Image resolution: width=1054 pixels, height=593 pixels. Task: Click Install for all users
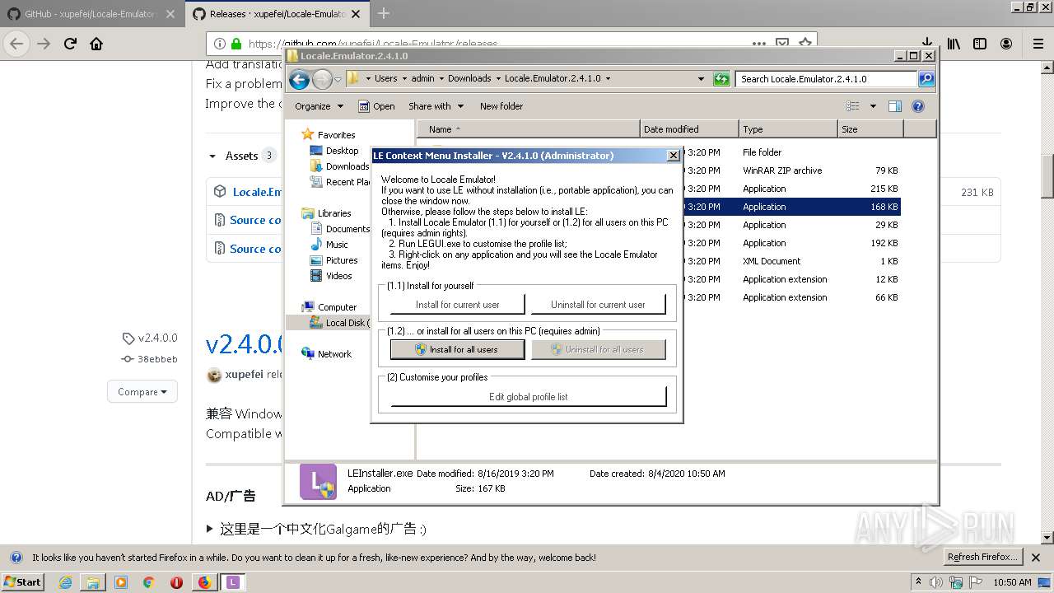(457, 349)
